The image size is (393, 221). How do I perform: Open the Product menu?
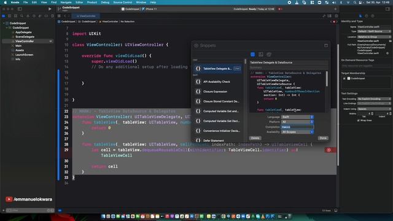coord(92,2)
